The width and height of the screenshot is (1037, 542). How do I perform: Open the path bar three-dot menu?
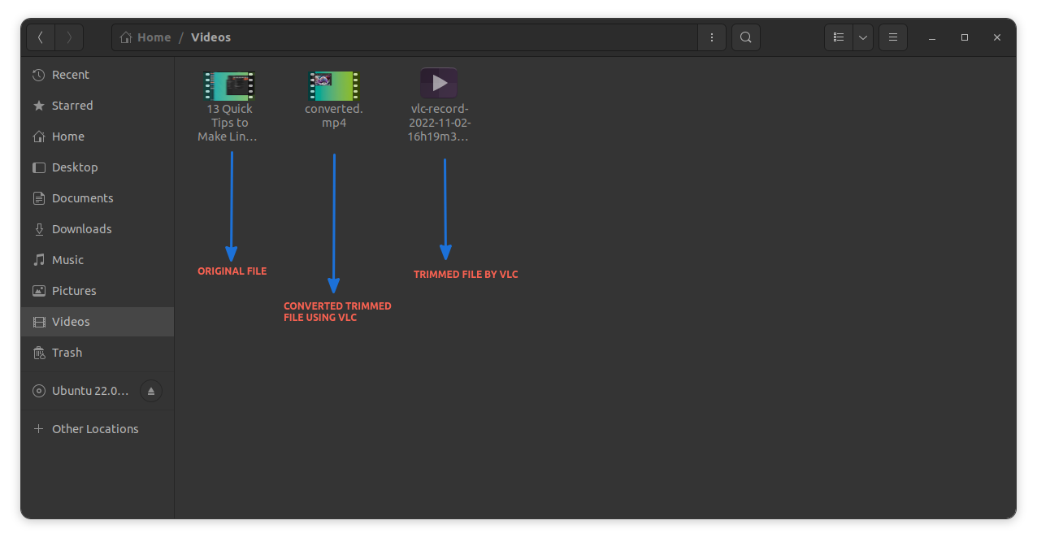712,37
